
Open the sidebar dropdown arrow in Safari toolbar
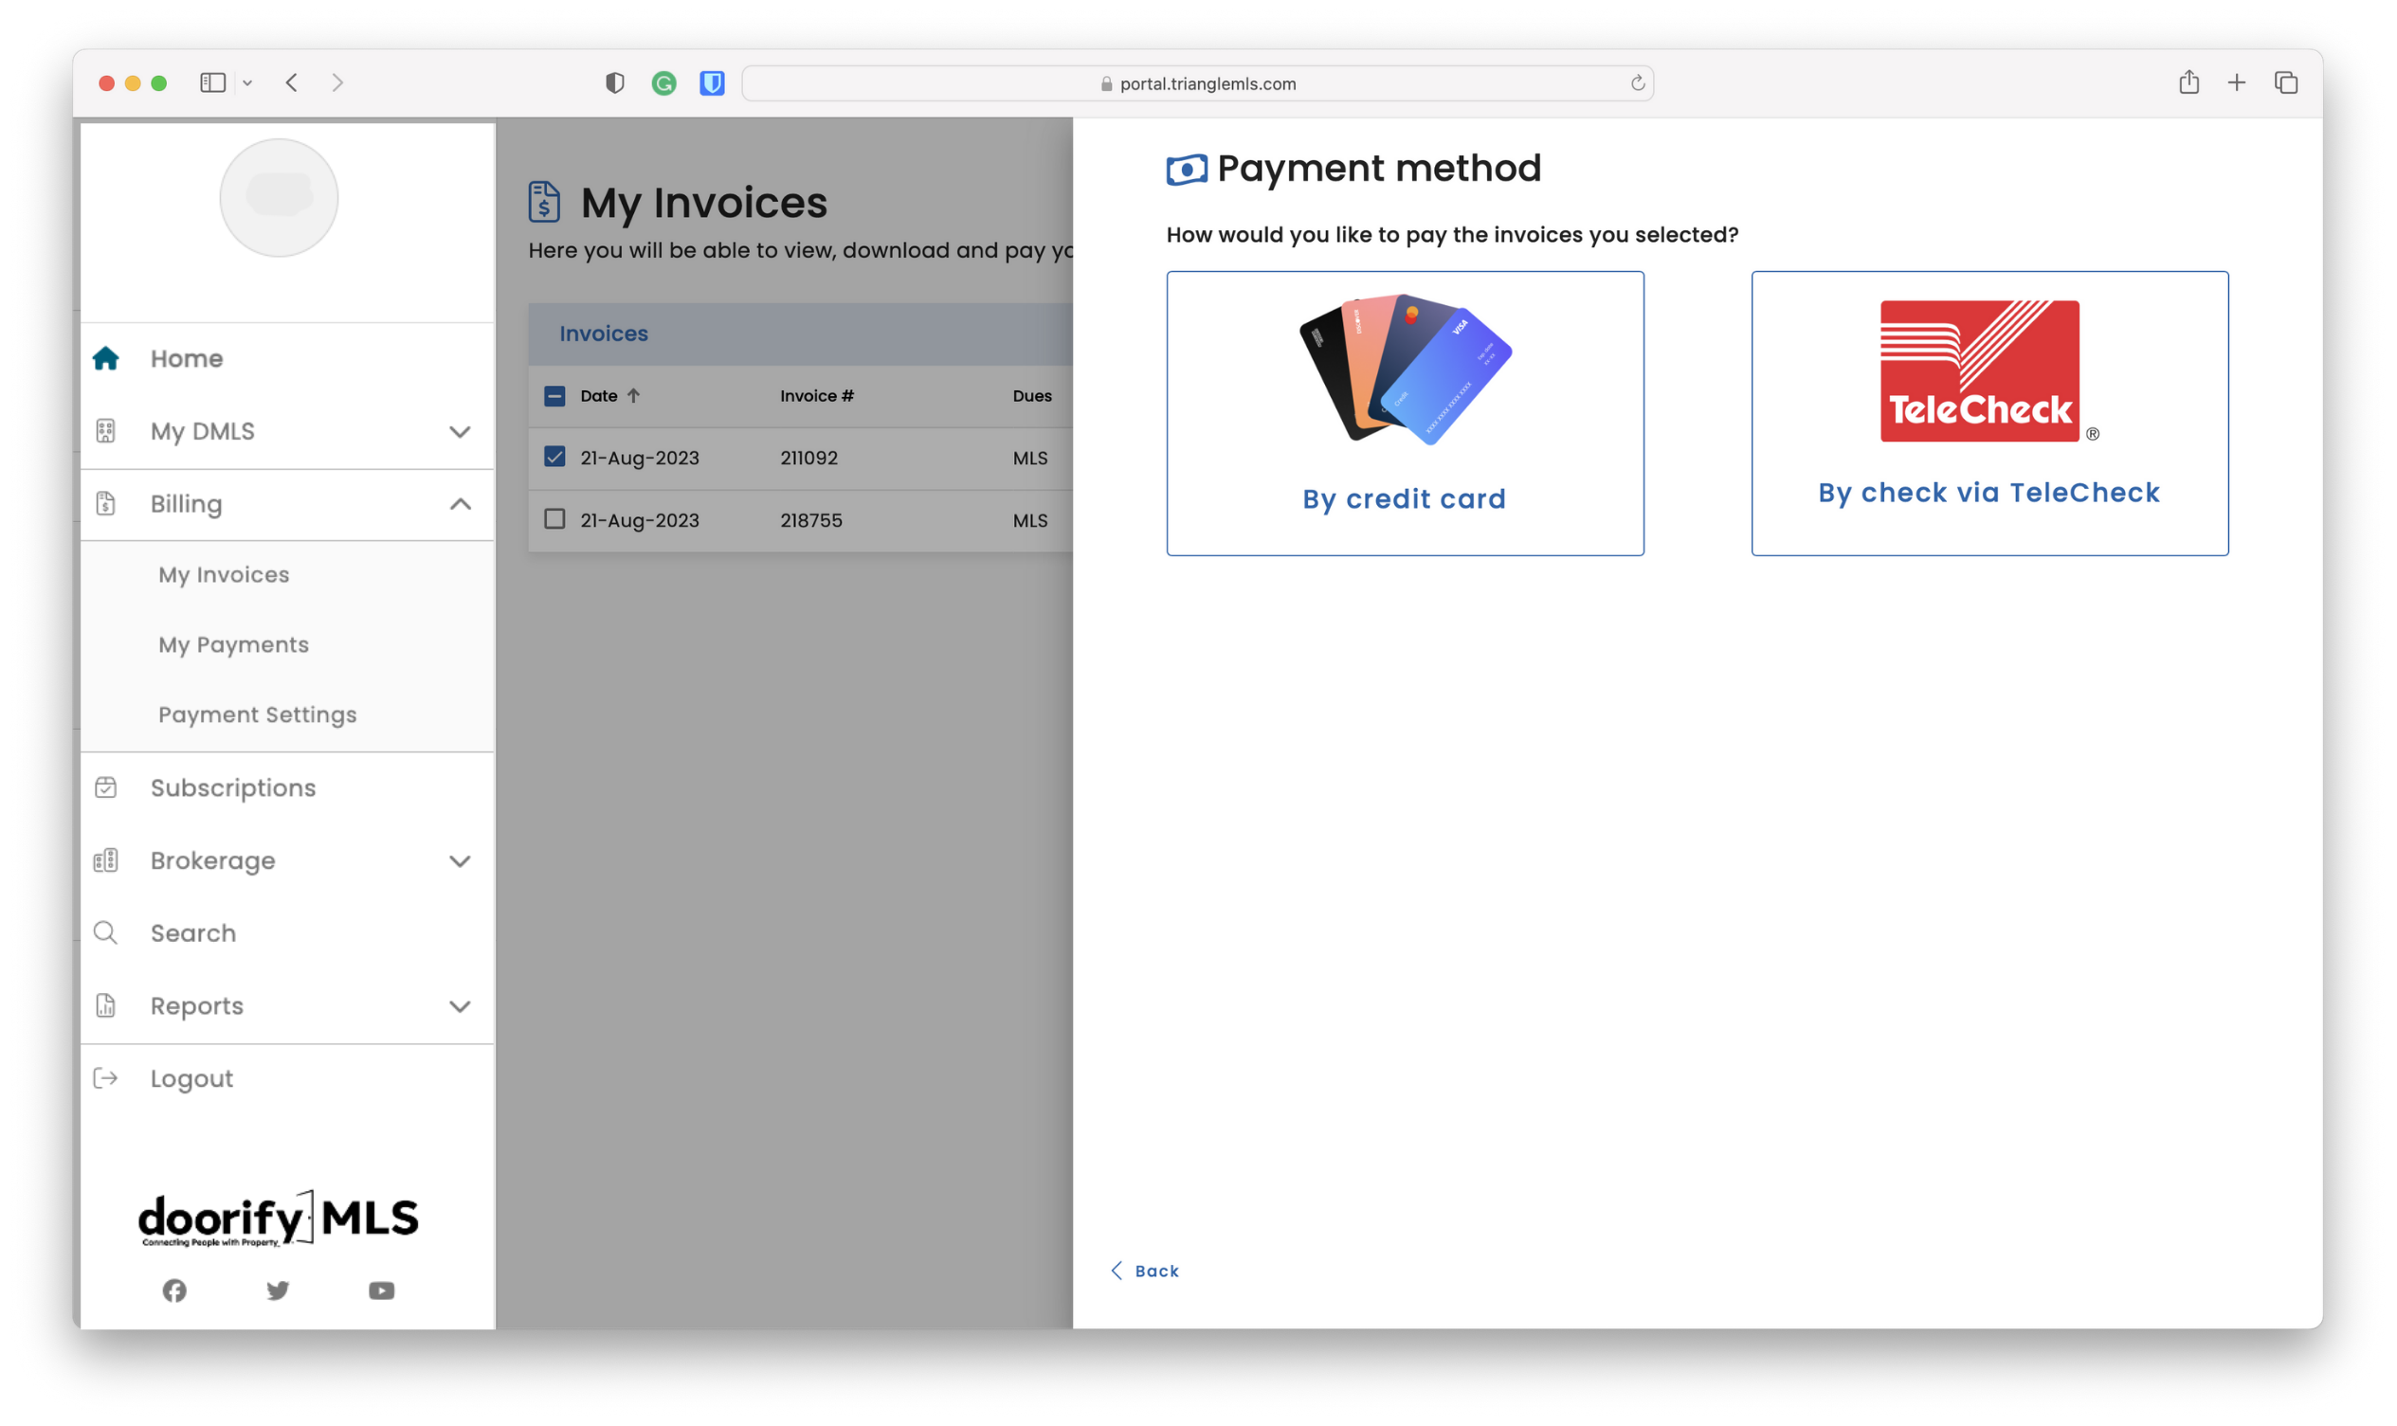[247, 83]
